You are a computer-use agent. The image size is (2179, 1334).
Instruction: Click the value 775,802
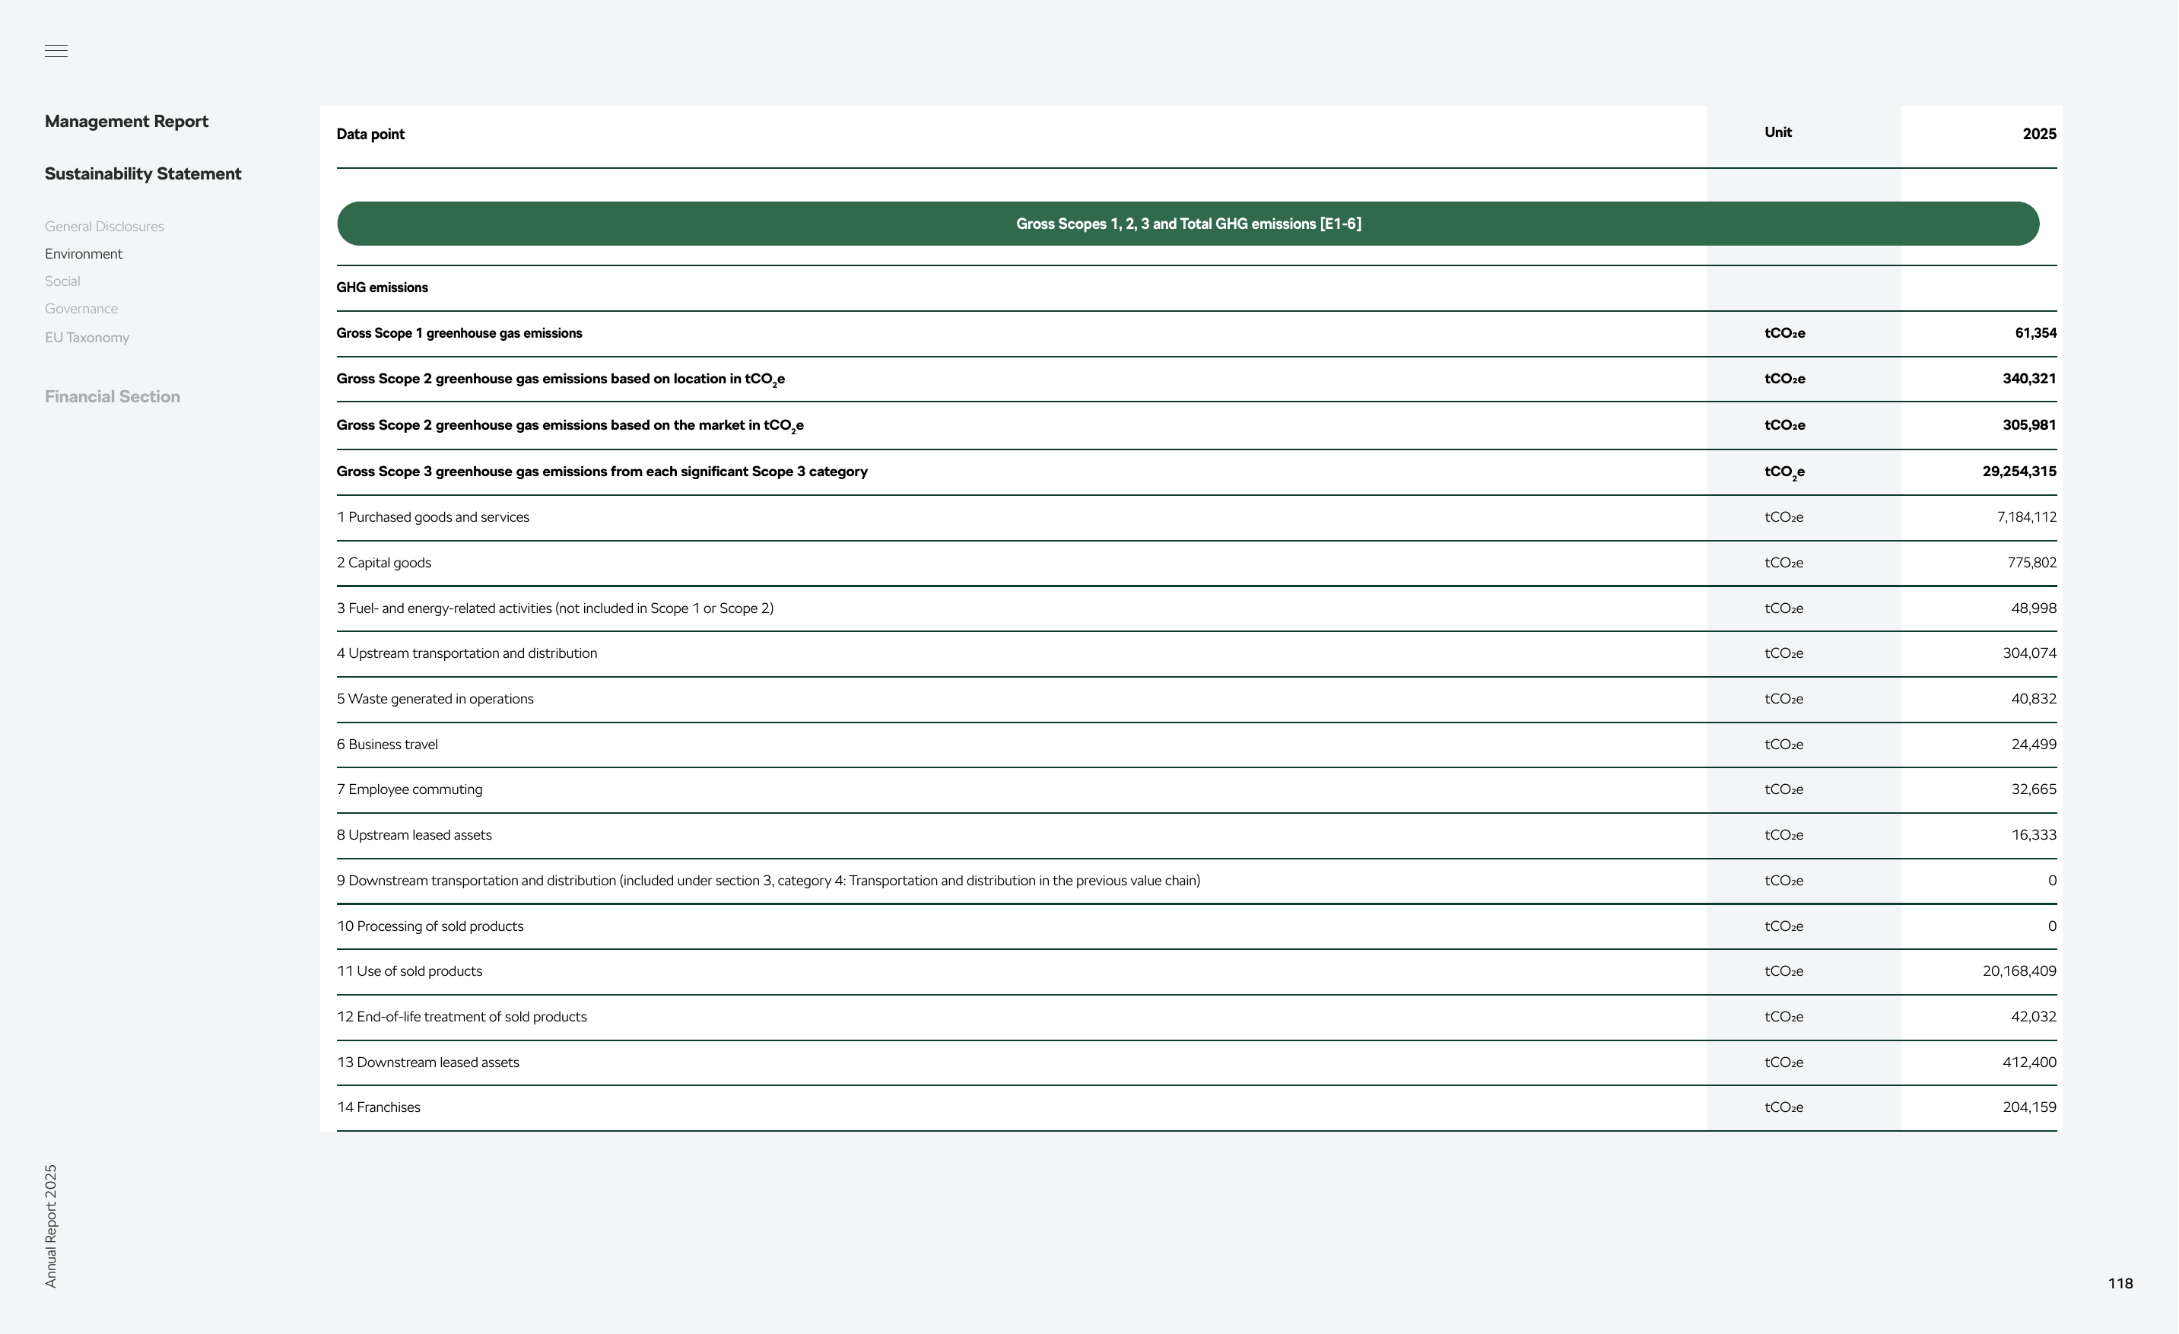tap(2032, 562)
